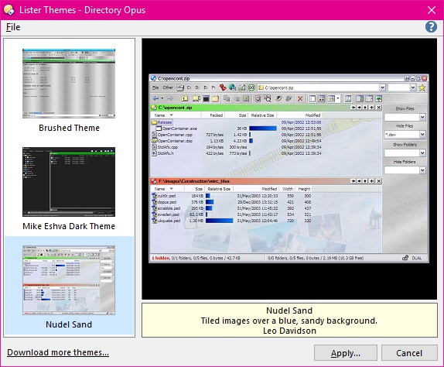Open the File menu
Viewport: 444px width, 367px height.
point(13,27)
